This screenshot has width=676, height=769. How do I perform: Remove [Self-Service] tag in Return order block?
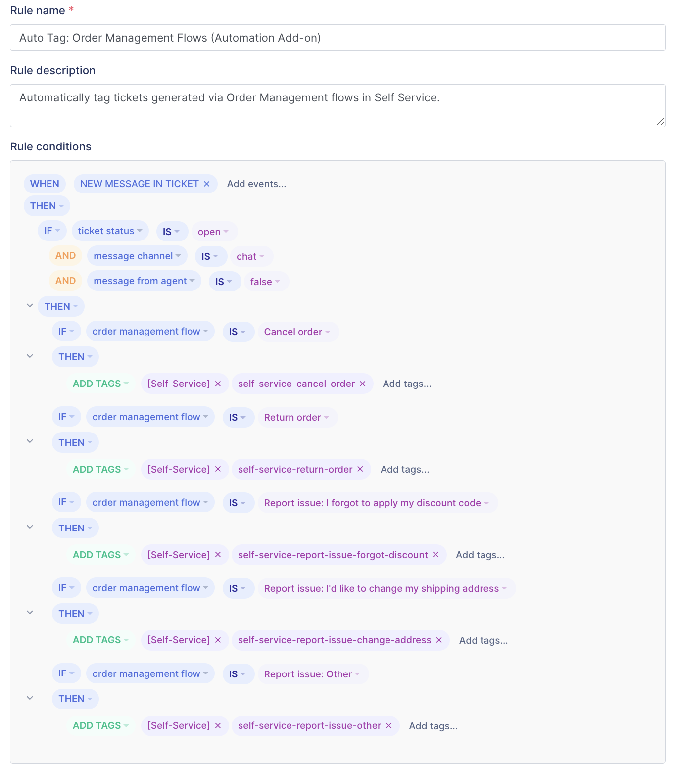pos(218,469)
